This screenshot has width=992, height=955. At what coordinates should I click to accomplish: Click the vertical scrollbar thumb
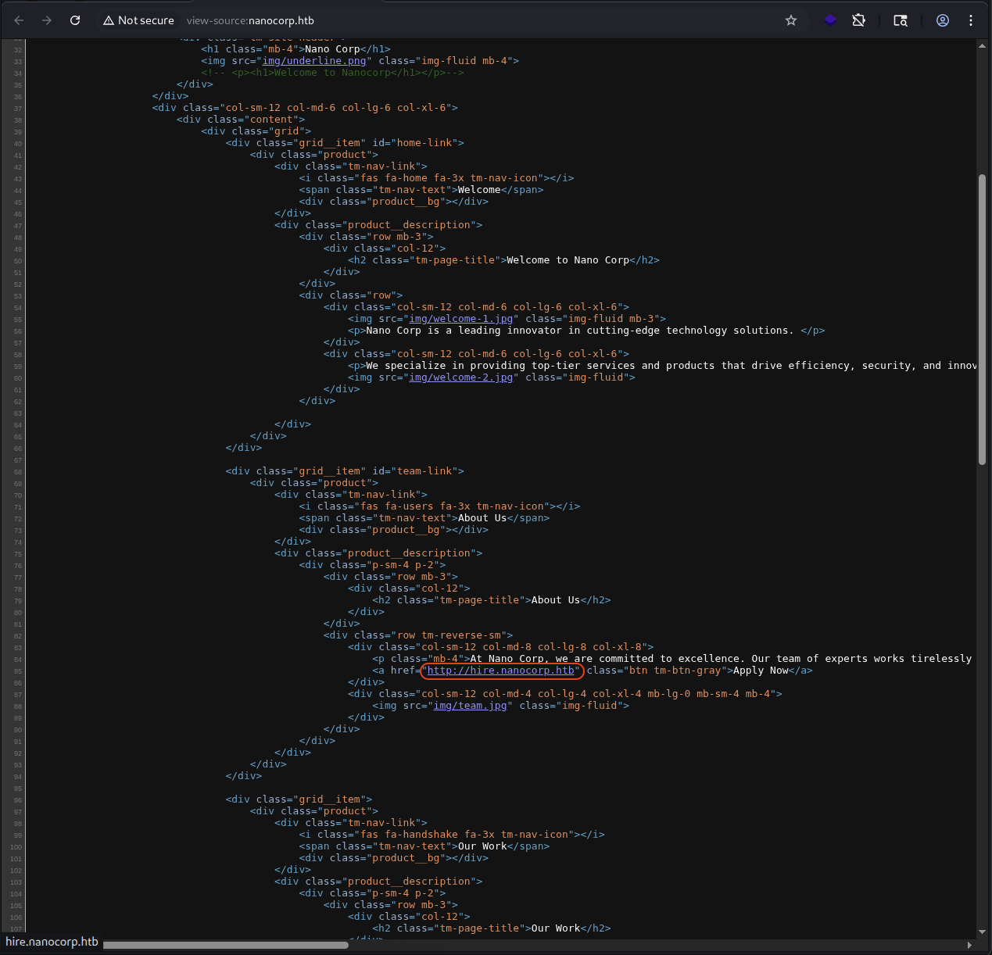(x=982, y=319)
